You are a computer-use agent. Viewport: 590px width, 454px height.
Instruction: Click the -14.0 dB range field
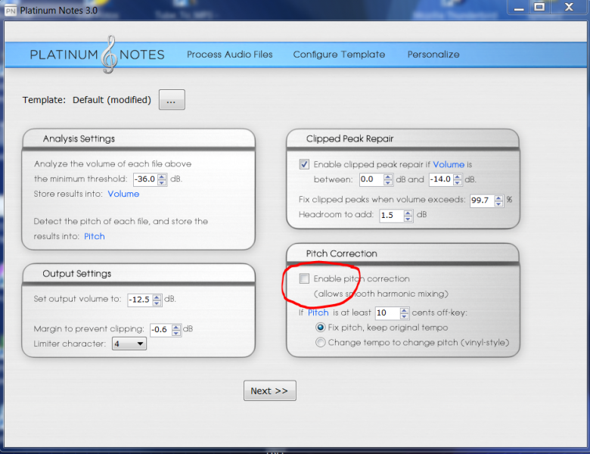[x=441, y=179]
